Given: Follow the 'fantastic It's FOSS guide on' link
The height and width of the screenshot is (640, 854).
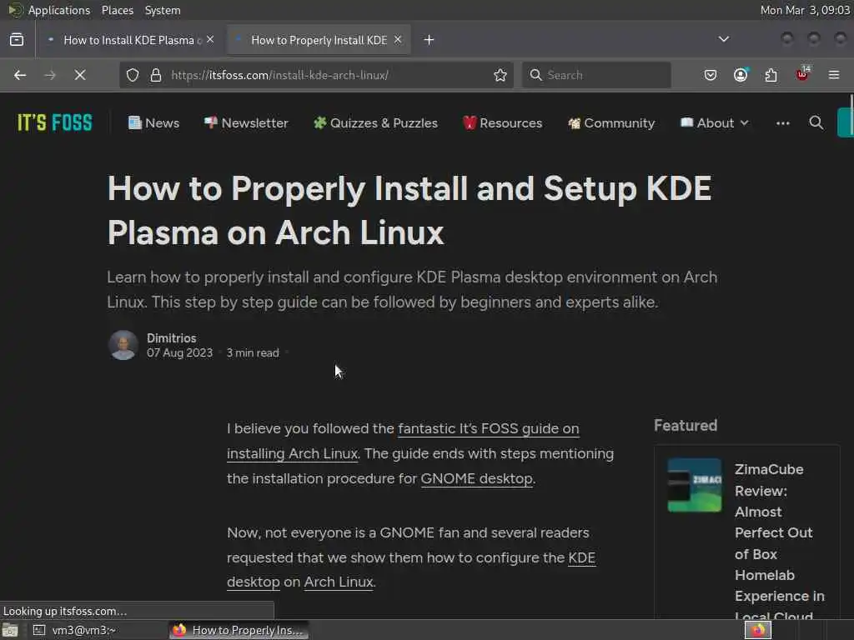Looking at the screenshot, I should click(488, 429).
